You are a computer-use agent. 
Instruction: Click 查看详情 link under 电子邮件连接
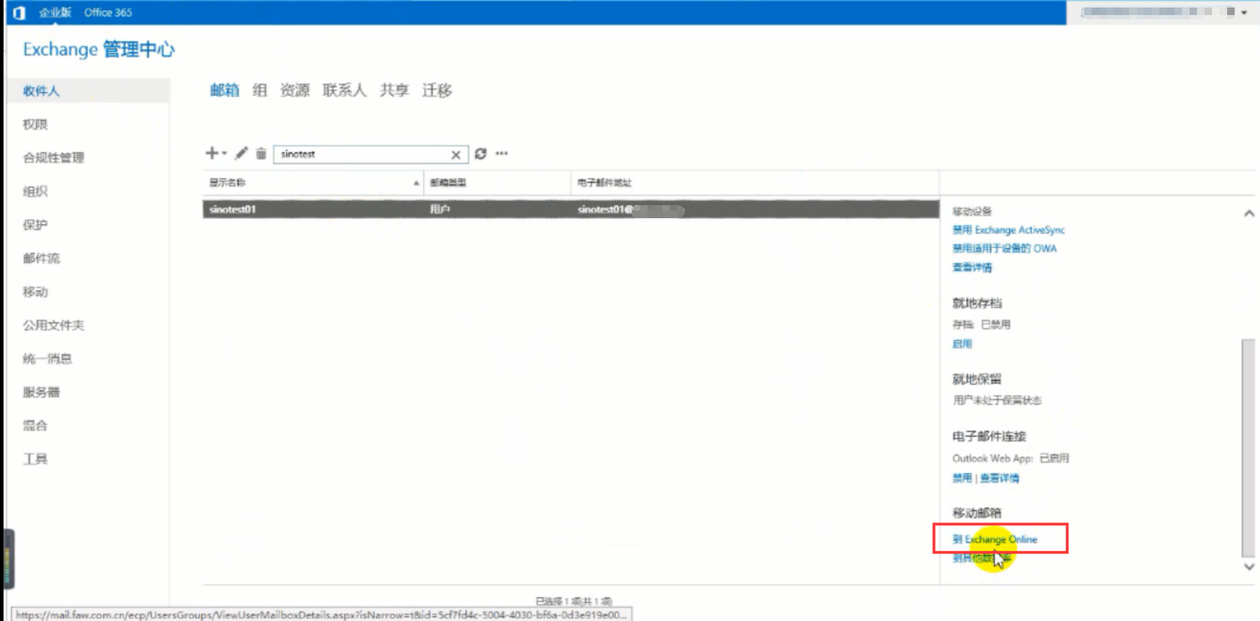(999, 478)
